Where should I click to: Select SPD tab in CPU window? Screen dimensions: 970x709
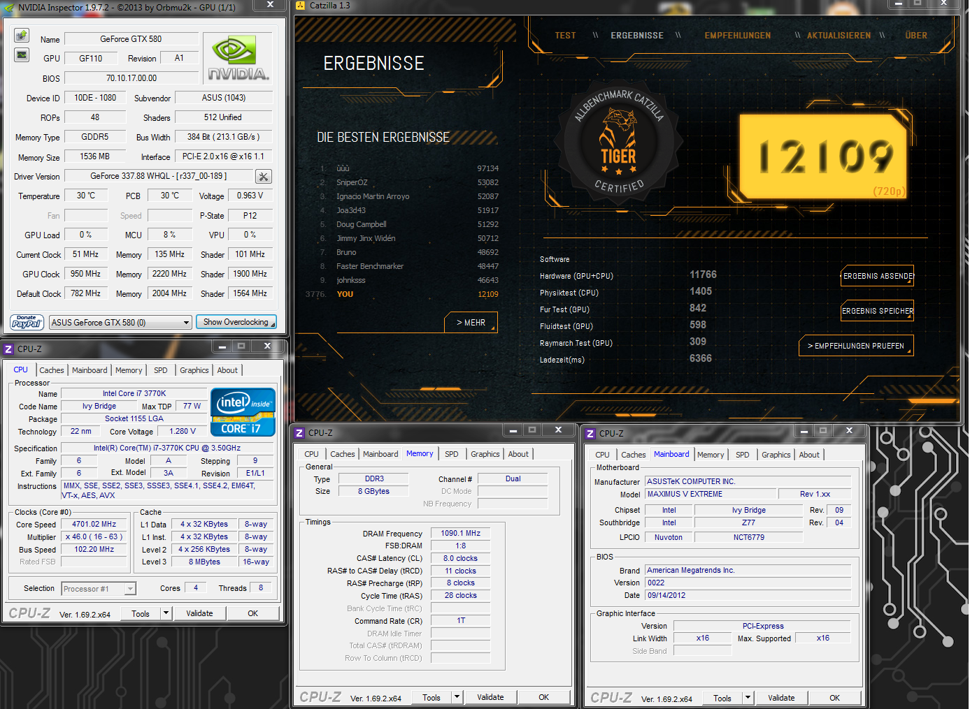(161, 370)
